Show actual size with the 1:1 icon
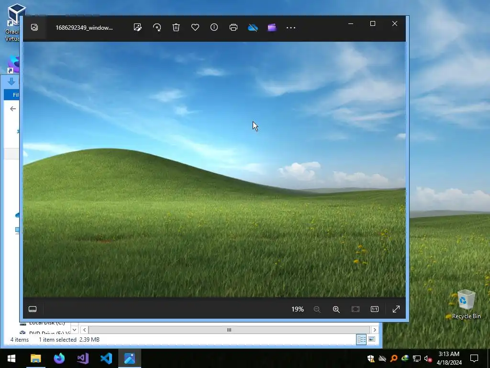 pos(374,309)
